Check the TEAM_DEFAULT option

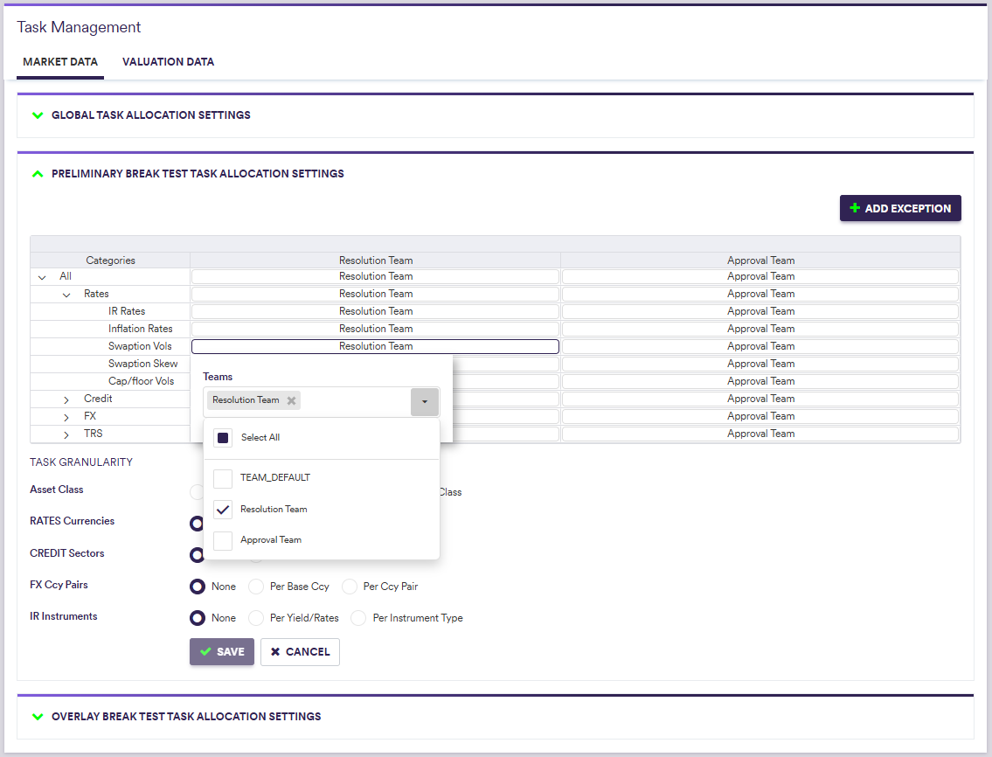[x=223, y=478]
